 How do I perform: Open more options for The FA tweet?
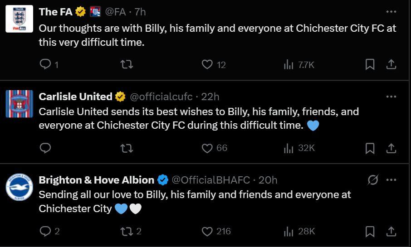point(391,12)
